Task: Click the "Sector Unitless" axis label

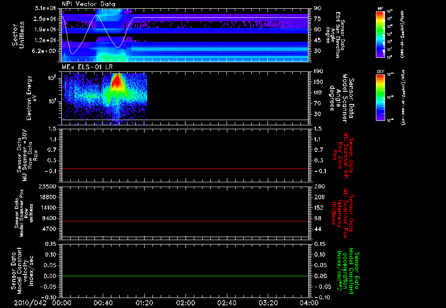Action: click(18, 35)
